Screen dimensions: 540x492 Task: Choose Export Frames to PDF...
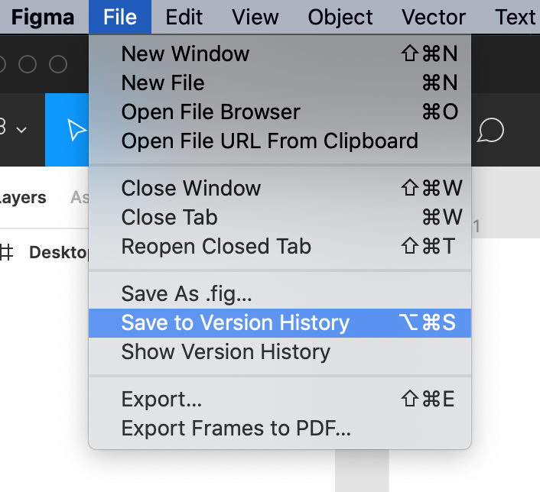point(236,428)
